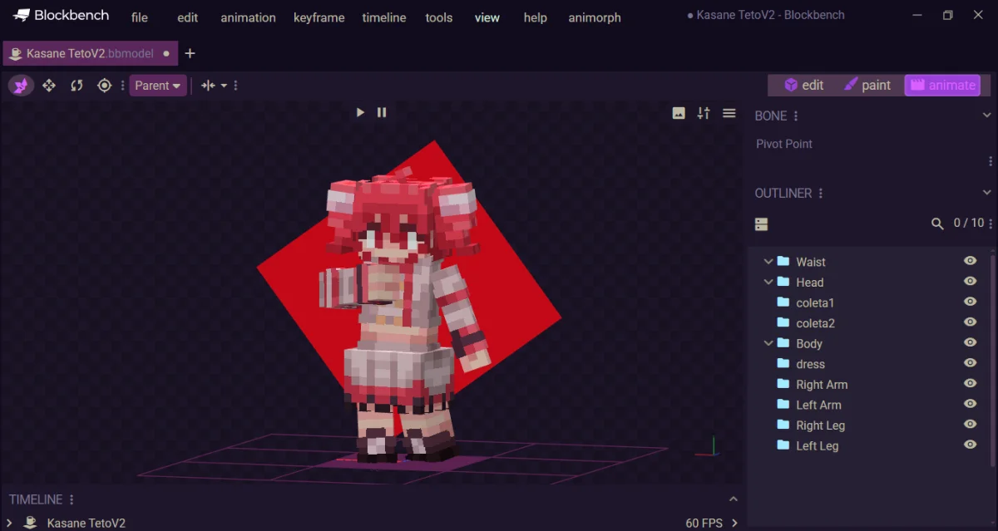Open the dropdown arrow beside alignment icon

click(x=225, y=85)
